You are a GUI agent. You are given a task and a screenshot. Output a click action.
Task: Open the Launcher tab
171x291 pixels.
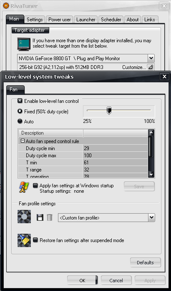[x=85, y=20]
